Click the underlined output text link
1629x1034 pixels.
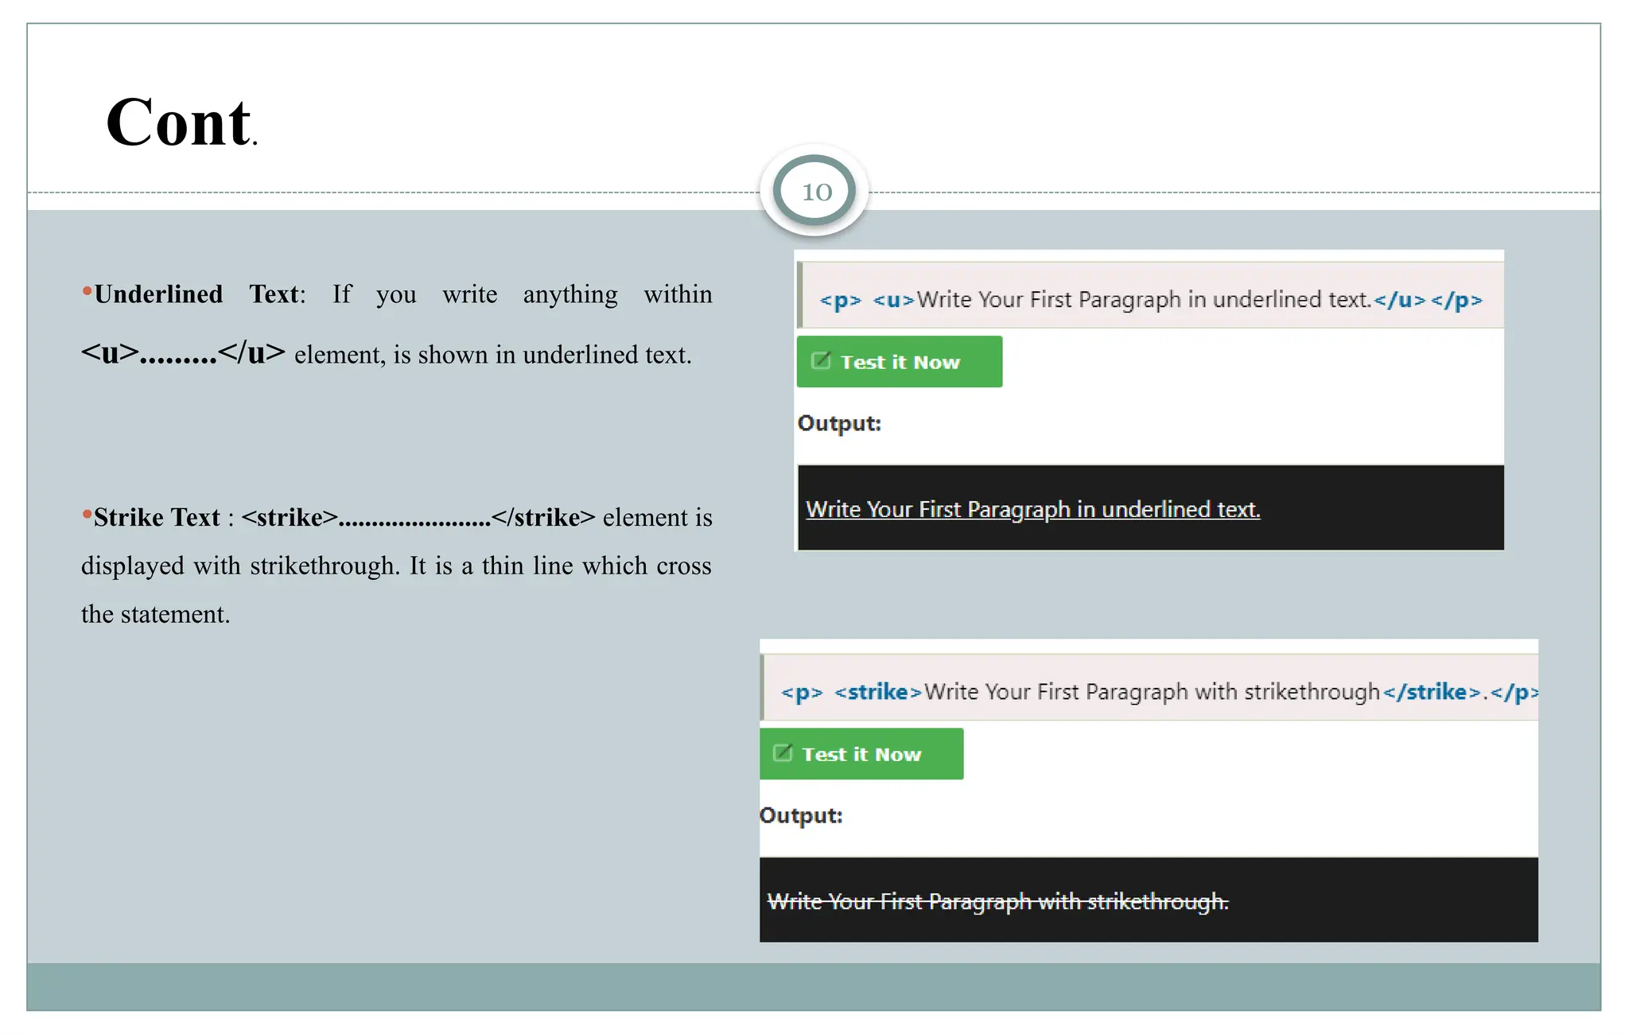coord(1032,509)
